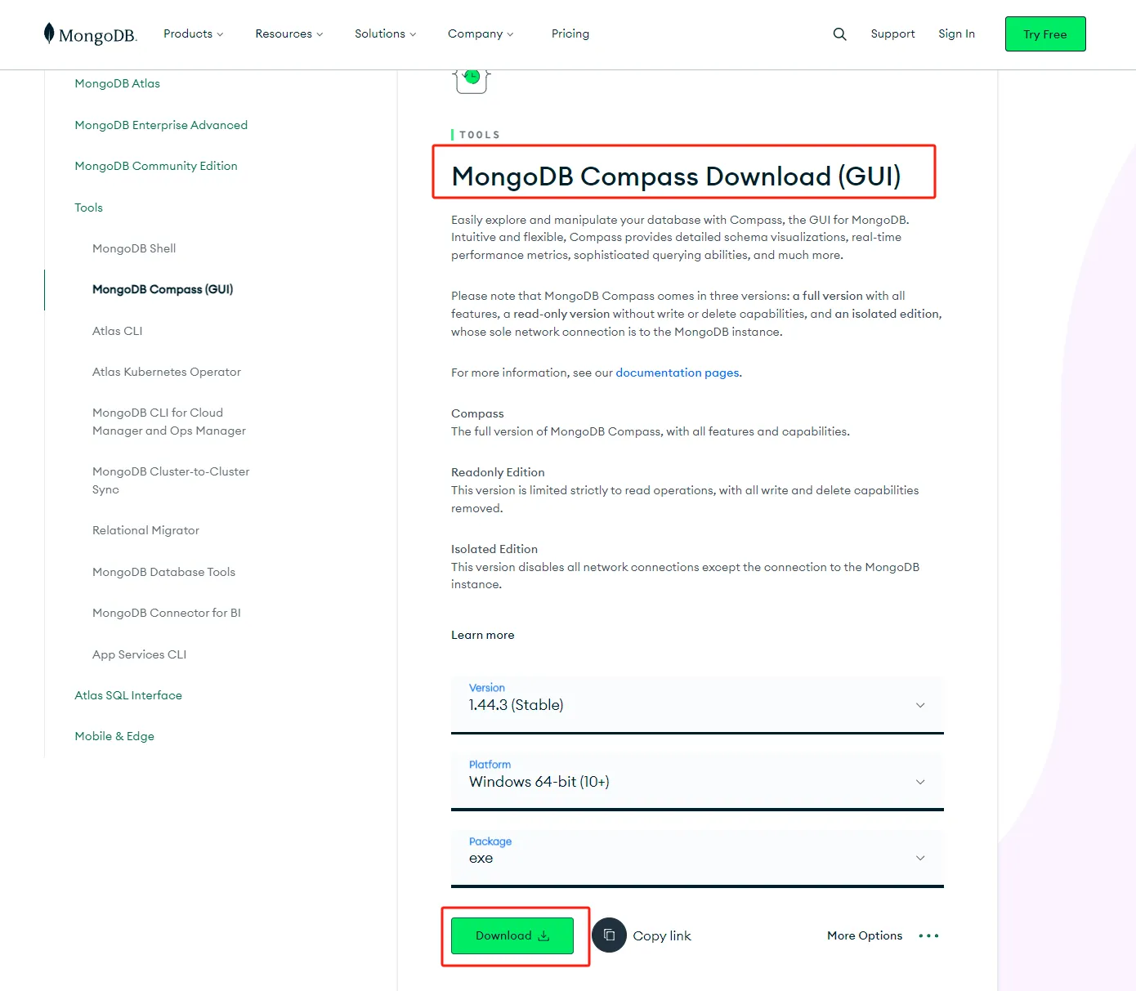Screen dimensions: 1136x991
Task: Click the Compass section heading
Action: 477,413
